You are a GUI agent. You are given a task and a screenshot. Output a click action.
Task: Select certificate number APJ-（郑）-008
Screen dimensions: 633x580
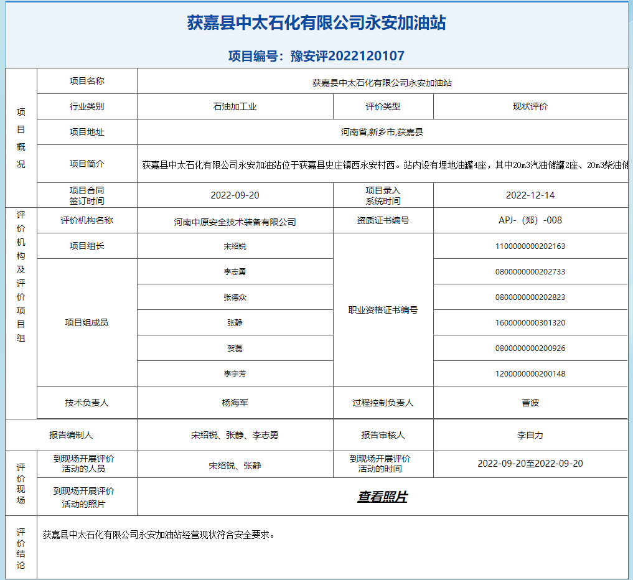tap(530, 220)
